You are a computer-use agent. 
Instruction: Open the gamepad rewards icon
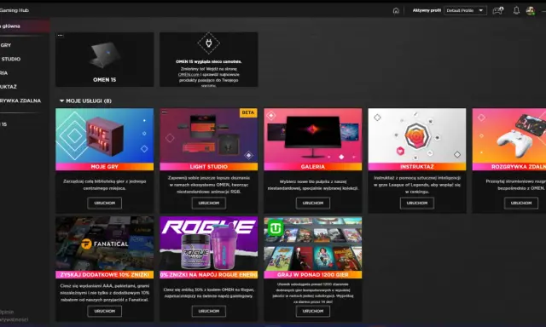(498, 10)
